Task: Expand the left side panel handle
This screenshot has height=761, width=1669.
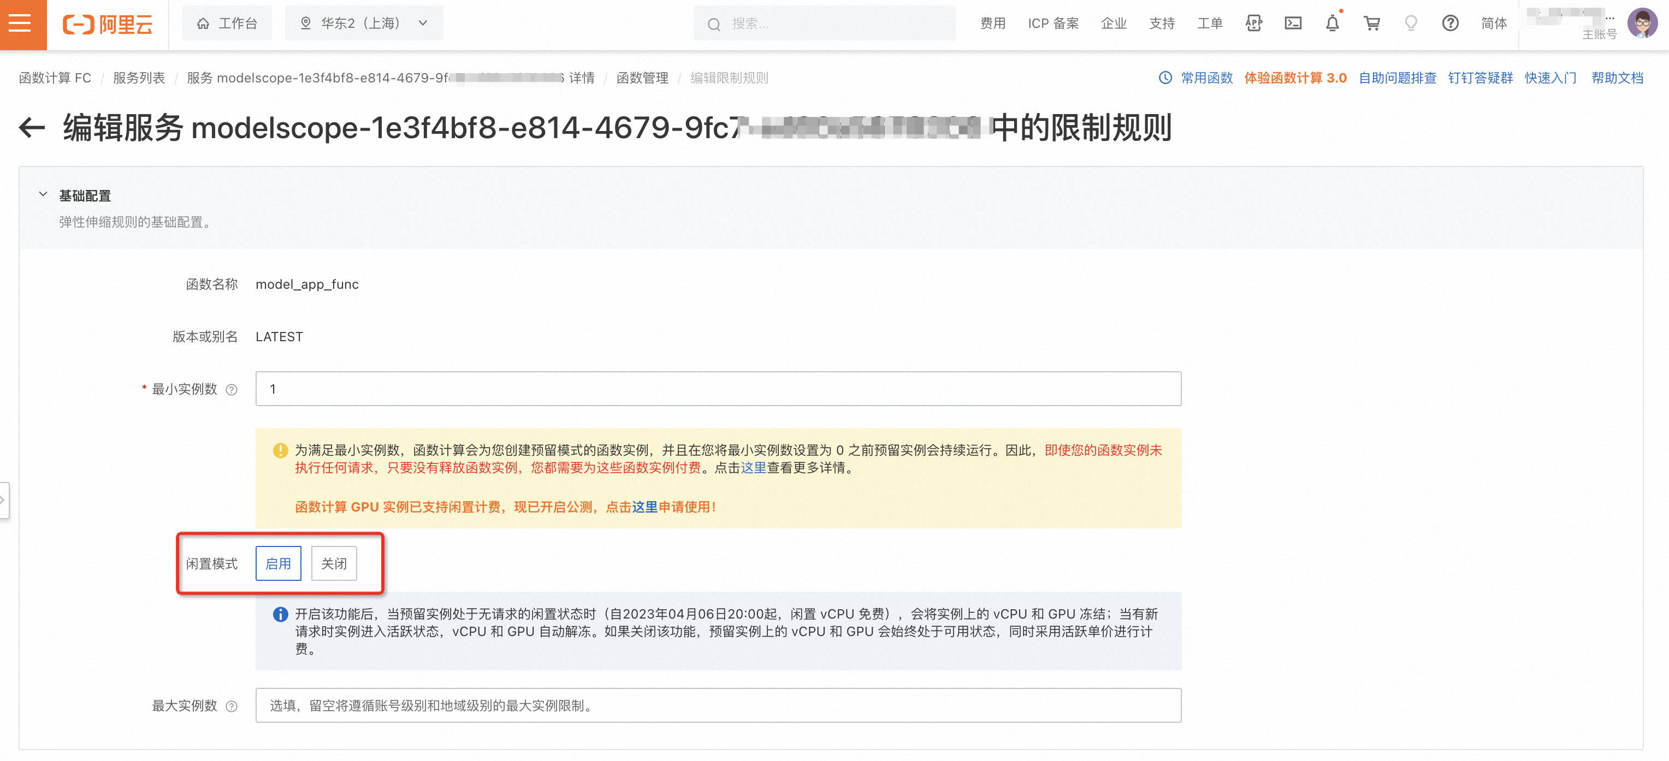Action: coord(3,500)
